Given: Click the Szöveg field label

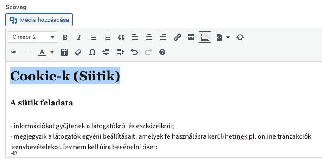Looking at the screenshot, I should pos(16,7).
